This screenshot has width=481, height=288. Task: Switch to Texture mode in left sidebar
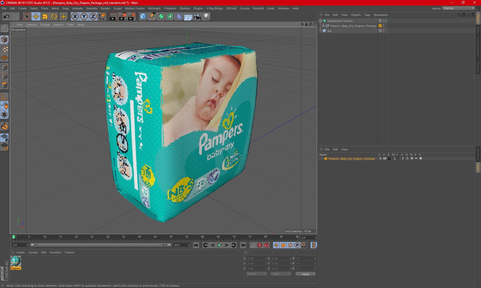[x=5, y=49]
